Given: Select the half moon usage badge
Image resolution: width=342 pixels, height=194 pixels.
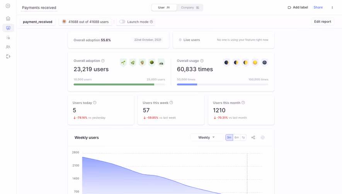Looking at the screenshot, I should 246,63.
